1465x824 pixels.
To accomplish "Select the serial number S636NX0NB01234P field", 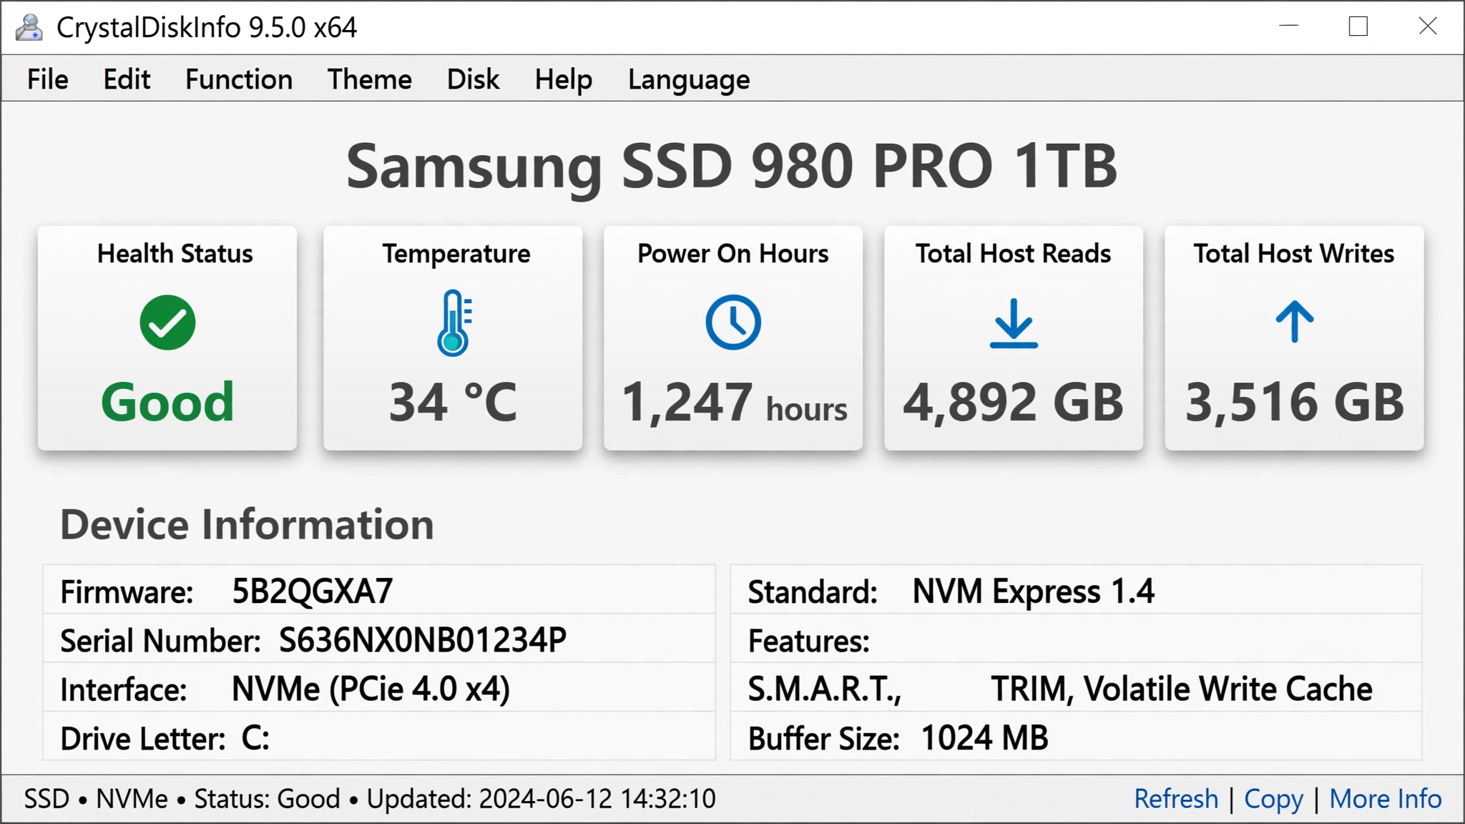I will [423, 639].
